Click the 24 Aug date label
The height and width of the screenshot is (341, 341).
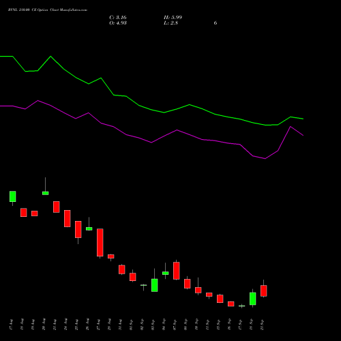(x=65, y=325)
